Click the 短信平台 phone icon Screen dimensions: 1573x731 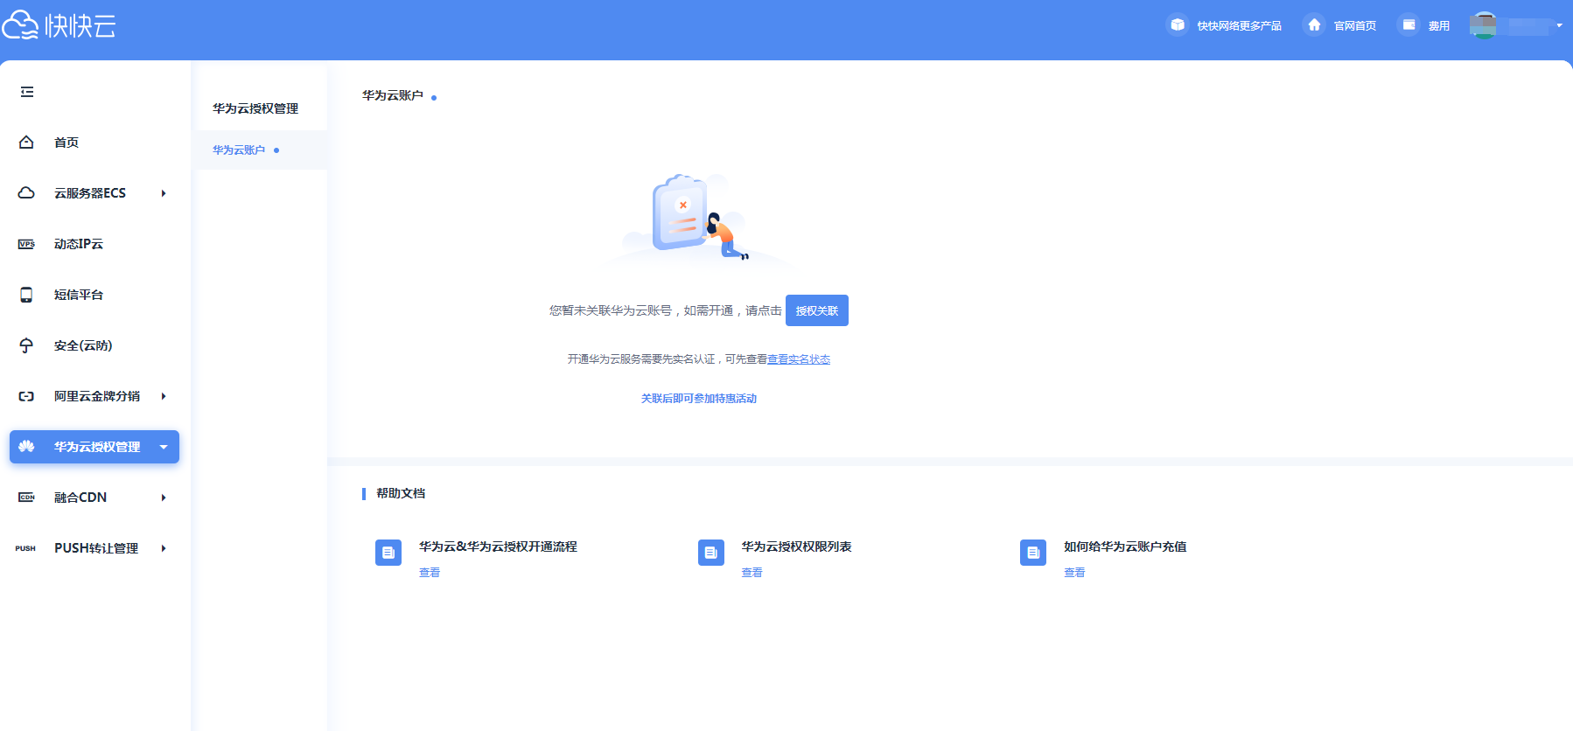coord(26,295)
